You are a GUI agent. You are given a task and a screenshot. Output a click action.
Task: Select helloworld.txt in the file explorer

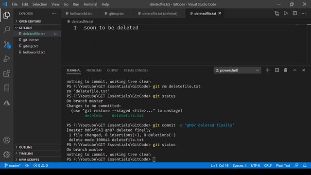(x=37, y=52)
